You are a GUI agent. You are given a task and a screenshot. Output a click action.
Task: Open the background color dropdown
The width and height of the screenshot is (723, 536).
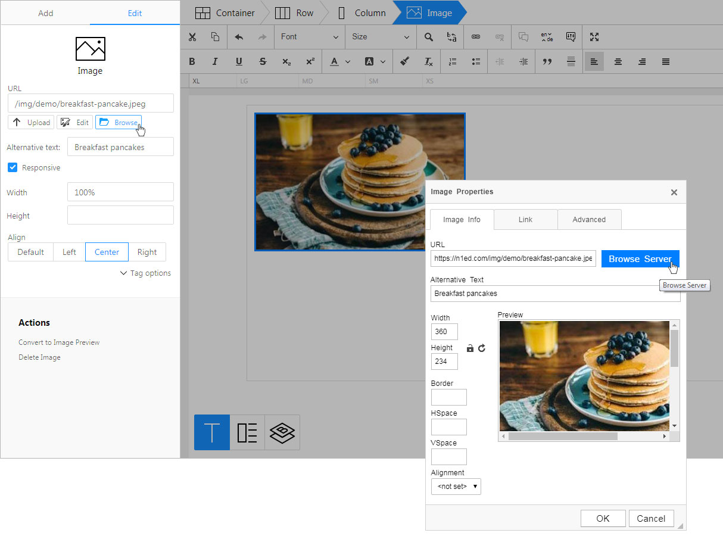click(x=375, y=61)
